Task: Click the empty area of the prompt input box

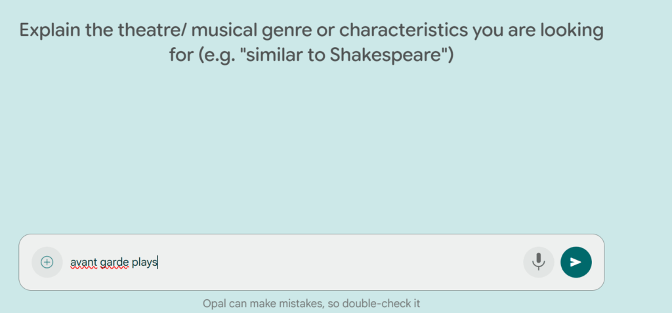Action: [339, 262]
